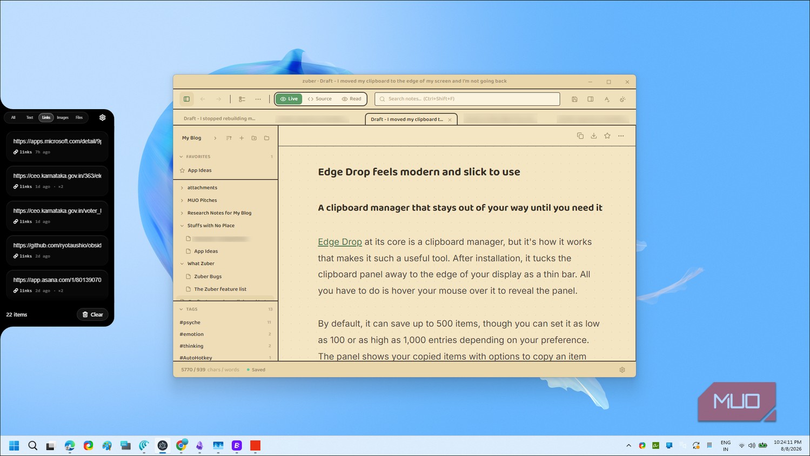Go forward with the right arrow
Image resolution: width=810 pixels, height=456 pixels.
219,99
